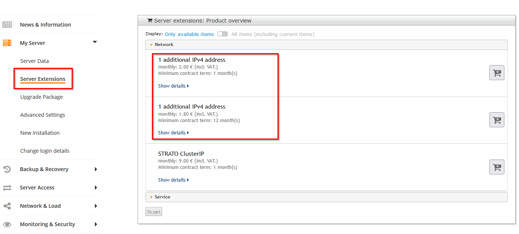Collapse the My Server menu with its chevron

(x=95, y=42)
